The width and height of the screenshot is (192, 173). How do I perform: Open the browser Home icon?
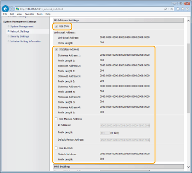coord(178,9)
